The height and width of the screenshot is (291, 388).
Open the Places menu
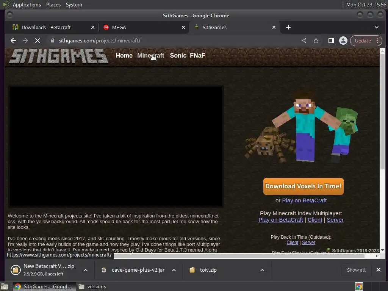pos(53,5)
